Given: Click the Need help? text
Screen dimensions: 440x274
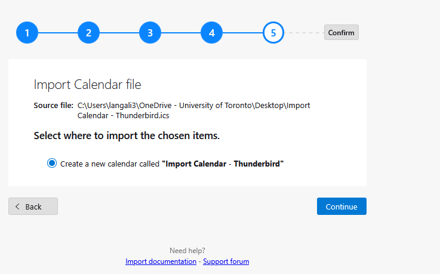Looking at the screenshot, I should (x=187, y=251).
